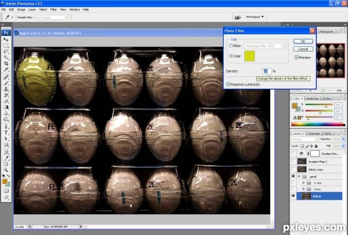Choose the Eraser tool
The height and width of the screenshot is (235, 348).
coord(6,101)
